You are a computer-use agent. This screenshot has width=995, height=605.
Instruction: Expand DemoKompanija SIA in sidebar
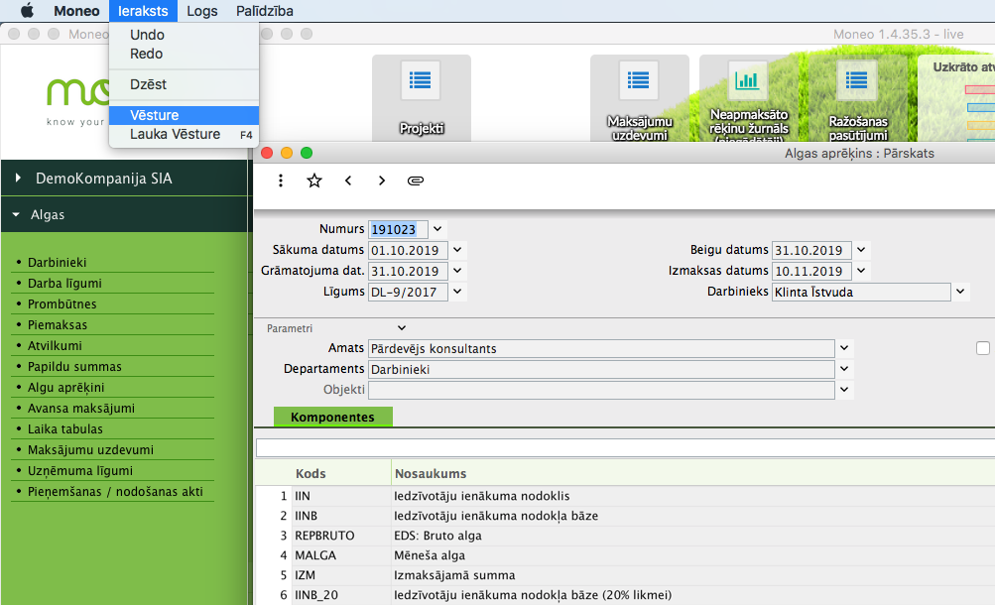tap(18, 179)
